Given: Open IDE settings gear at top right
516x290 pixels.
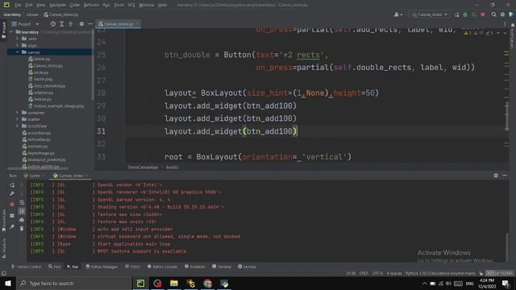Looking at the screenshot, I should 502,14.
